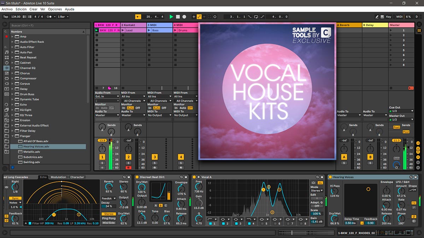Toggle the Automation Arm icon
Screen dimensions: 424x238
pyautogui.click(x=199, y=17)
